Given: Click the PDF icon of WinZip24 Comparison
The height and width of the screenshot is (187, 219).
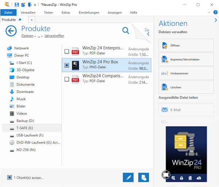Looking at the screenshot, I should [75, 79].
